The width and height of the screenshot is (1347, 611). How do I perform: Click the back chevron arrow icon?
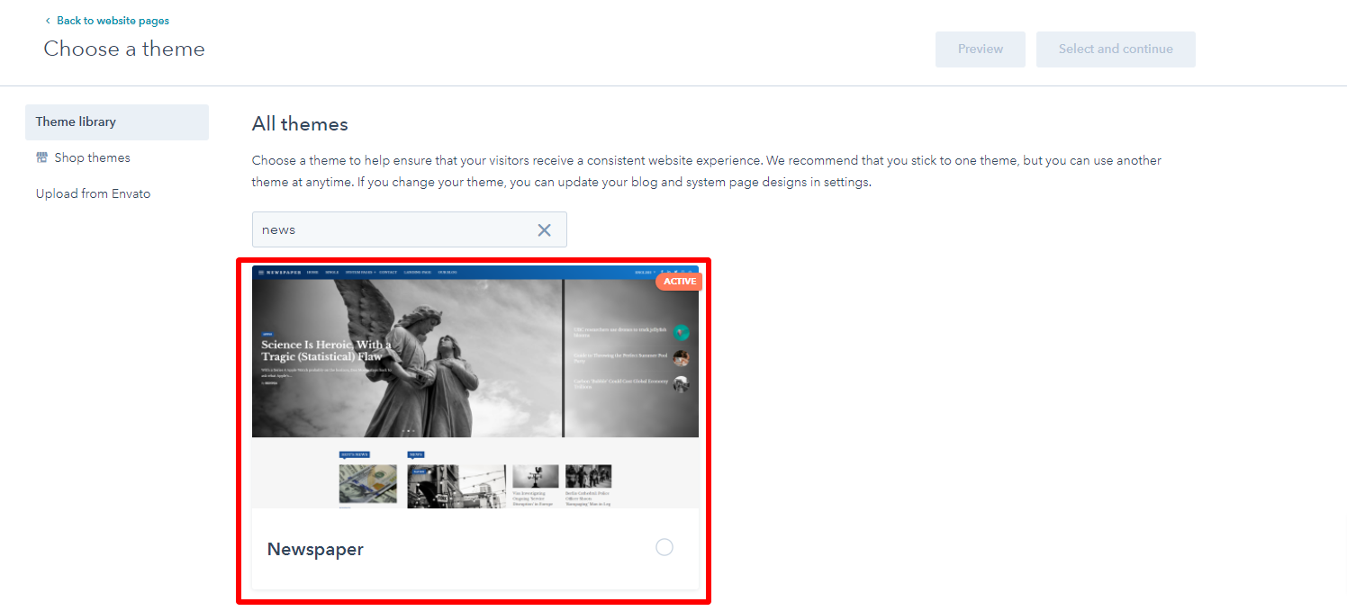[x=48, y=21]
